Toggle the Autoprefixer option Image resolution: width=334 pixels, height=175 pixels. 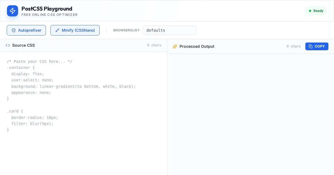pos(26,30)
